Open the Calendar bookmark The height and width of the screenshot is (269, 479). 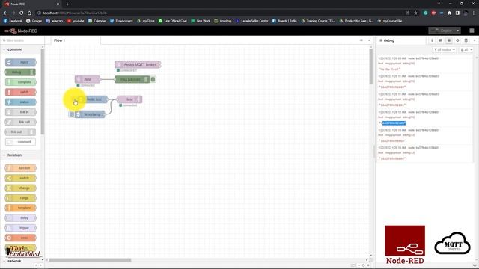tap(97, 21)
